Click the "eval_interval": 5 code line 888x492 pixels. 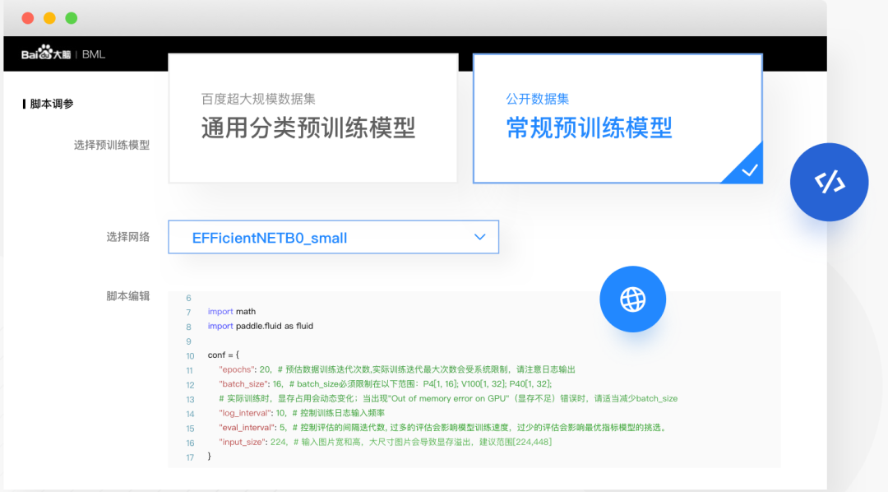(443, 427)
